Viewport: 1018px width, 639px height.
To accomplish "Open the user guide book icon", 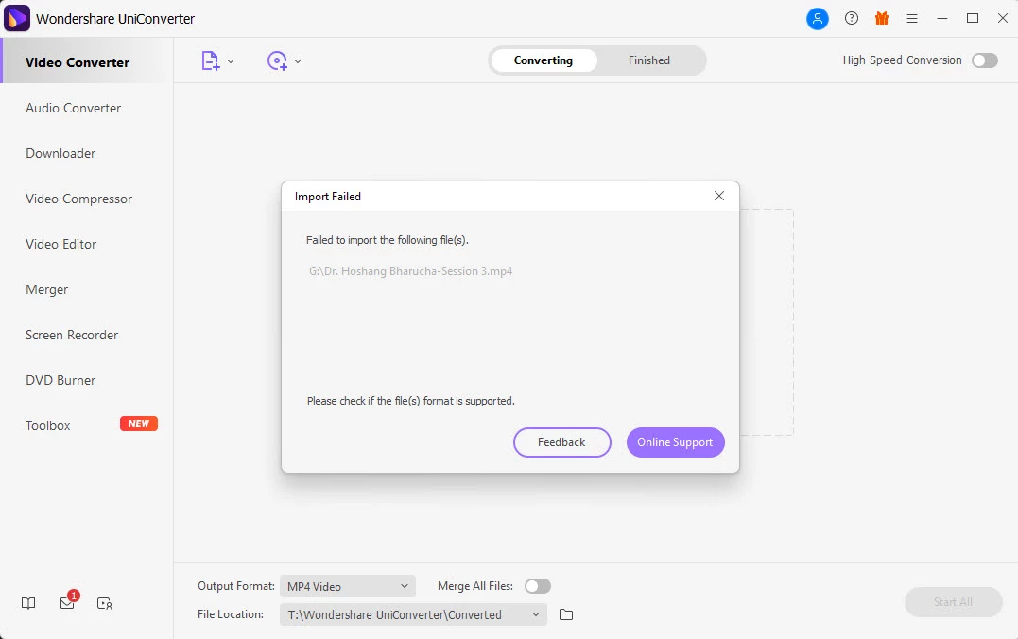I will pos(28,603).
